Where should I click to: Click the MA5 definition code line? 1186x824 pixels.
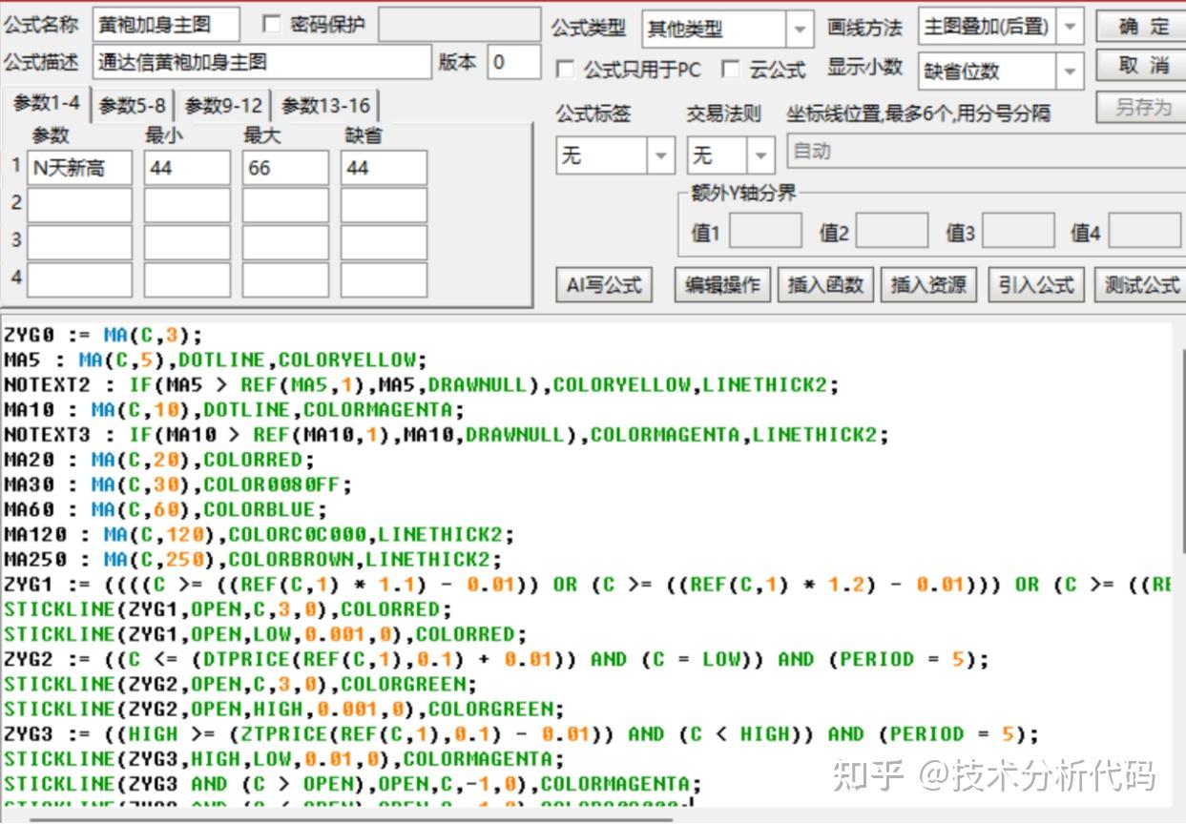click(x=216, y=360)
